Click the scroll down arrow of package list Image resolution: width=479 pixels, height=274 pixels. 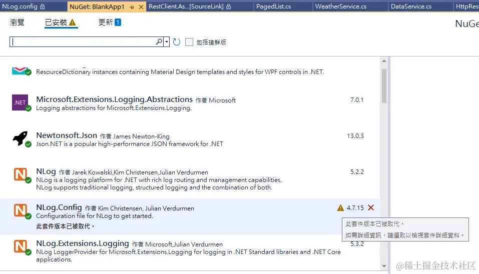pos(384,266)
